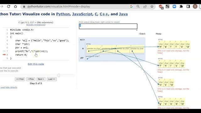201x113 pixels.
Task: Click the hide objects link
Action: tap(8, 87)
